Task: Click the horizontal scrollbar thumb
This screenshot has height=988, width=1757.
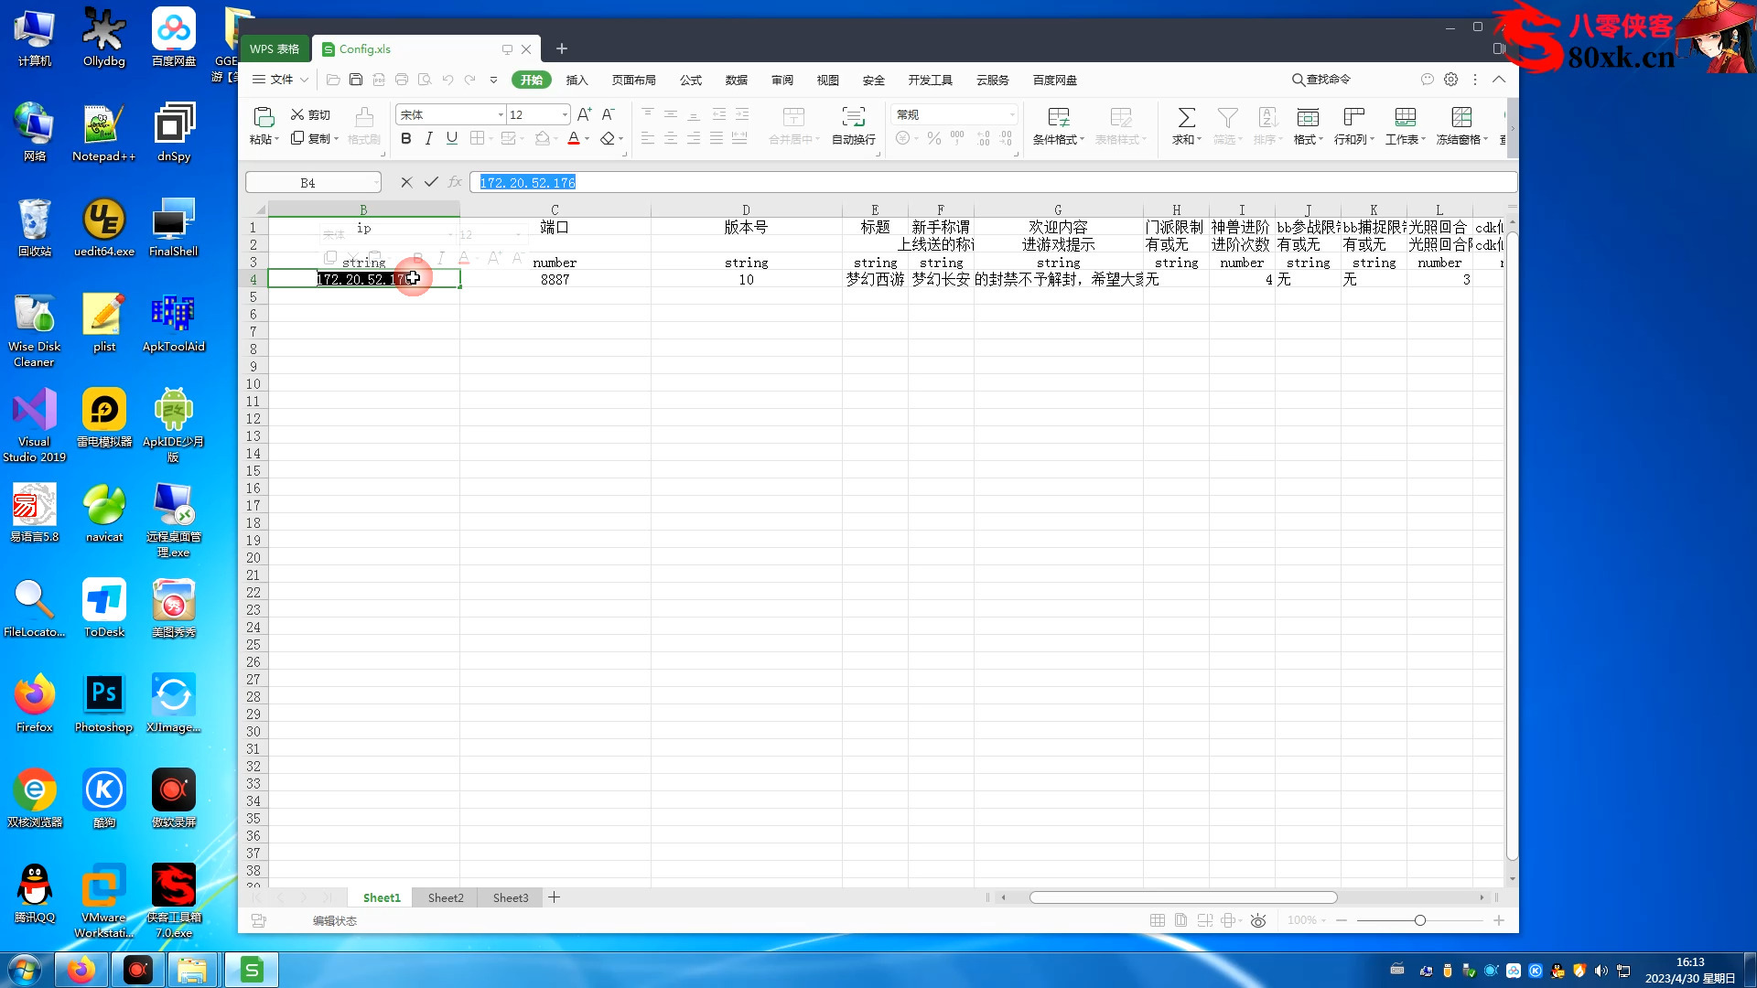Action: coord(1183,897)
